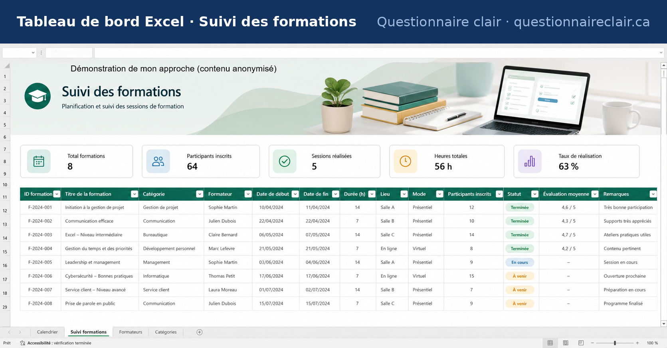Click the clock icon in Heures totales card

(x=406, y=161)
